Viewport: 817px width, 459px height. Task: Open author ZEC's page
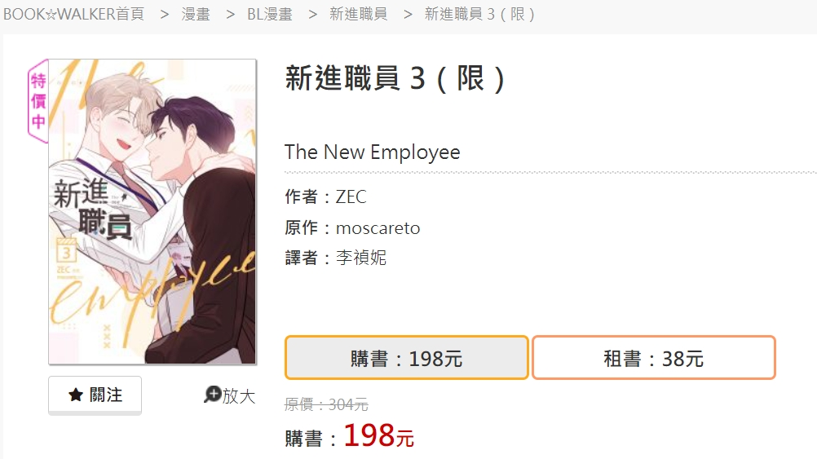click(x=351, y=197)
